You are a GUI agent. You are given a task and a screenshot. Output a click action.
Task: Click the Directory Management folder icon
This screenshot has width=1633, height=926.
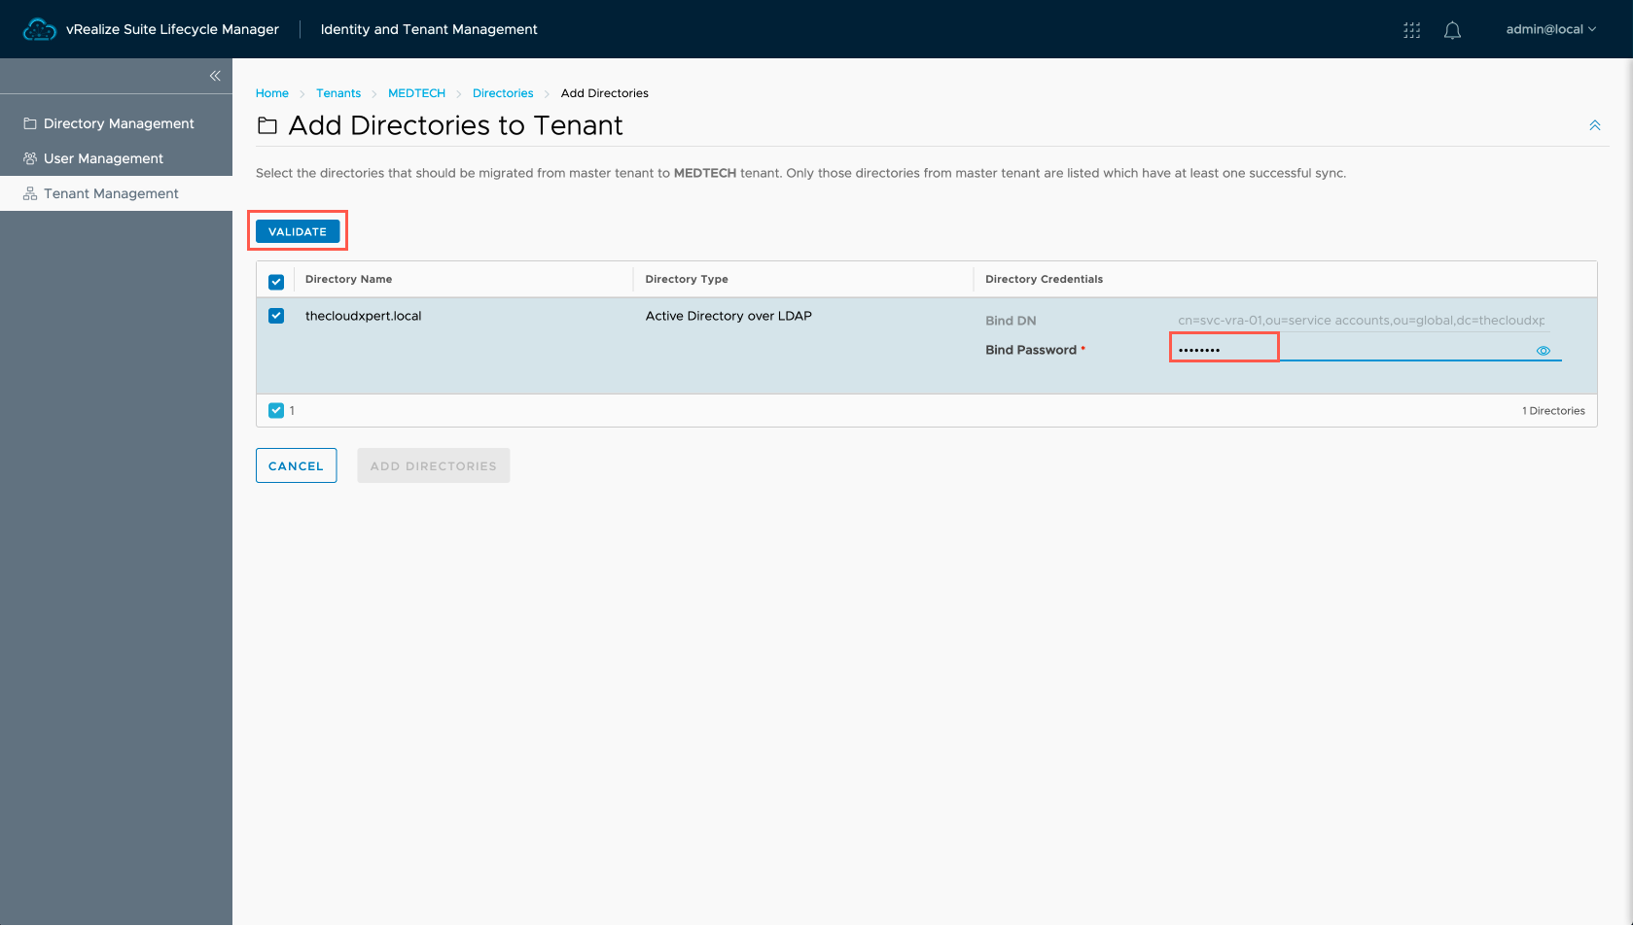click(30, 123)
